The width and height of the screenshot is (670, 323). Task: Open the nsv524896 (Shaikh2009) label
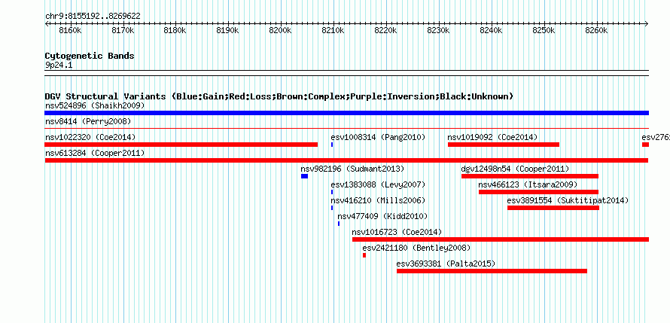point(95,105)
